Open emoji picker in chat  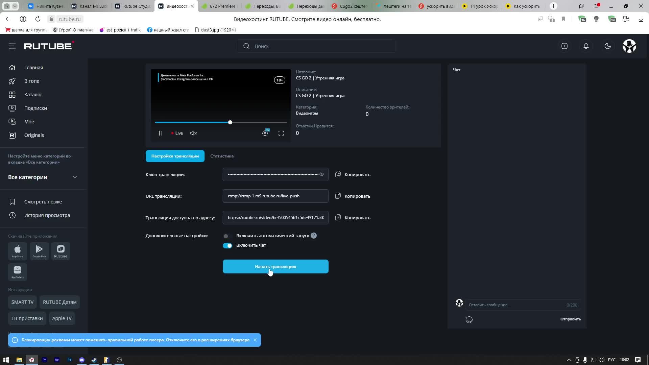pyautogui.click(x=469, y=320)
